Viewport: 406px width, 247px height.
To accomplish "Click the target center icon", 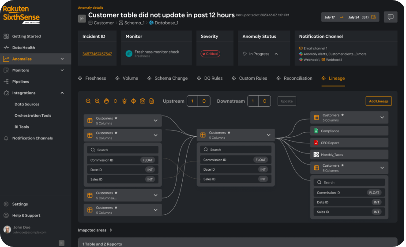I will 133,101.
